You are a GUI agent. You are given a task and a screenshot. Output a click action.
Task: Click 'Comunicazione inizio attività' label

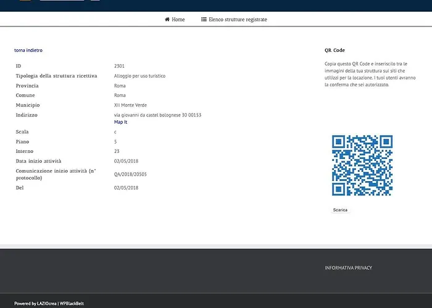pyautogui.click(x=56, y=174)
